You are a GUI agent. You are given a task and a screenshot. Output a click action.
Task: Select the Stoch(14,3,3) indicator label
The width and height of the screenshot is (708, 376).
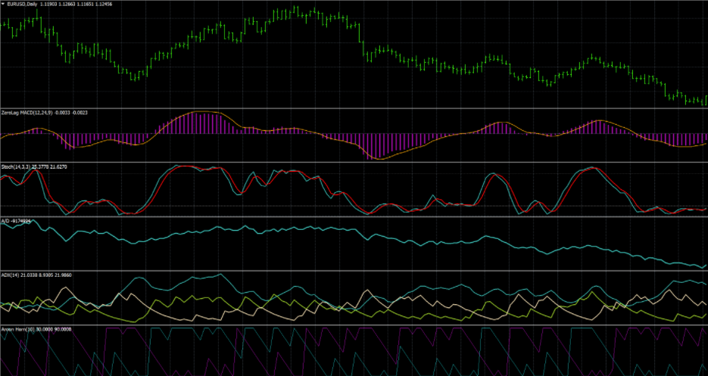pos(15,166)
